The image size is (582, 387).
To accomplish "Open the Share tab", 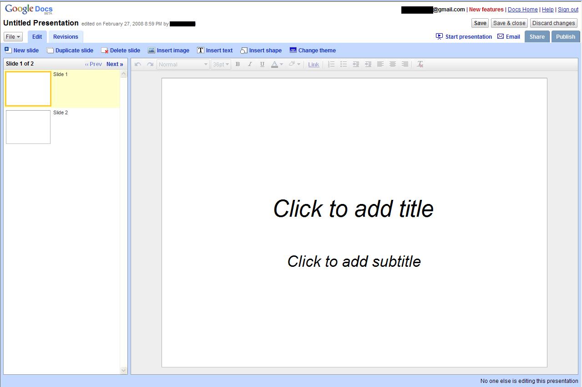I will coord(537,37).
